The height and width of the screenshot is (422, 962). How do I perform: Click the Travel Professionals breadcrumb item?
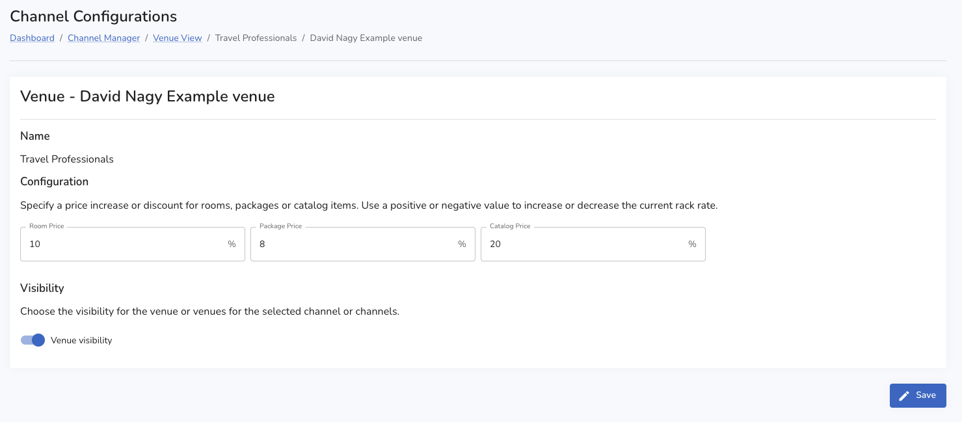[x=256, y=38]
